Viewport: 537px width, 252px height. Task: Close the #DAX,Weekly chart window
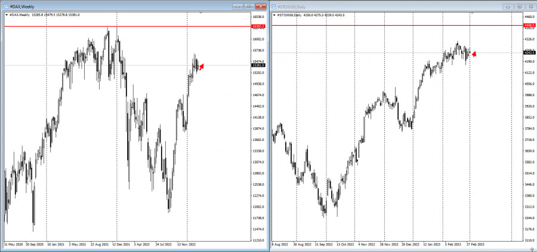[x=261, y=6]
